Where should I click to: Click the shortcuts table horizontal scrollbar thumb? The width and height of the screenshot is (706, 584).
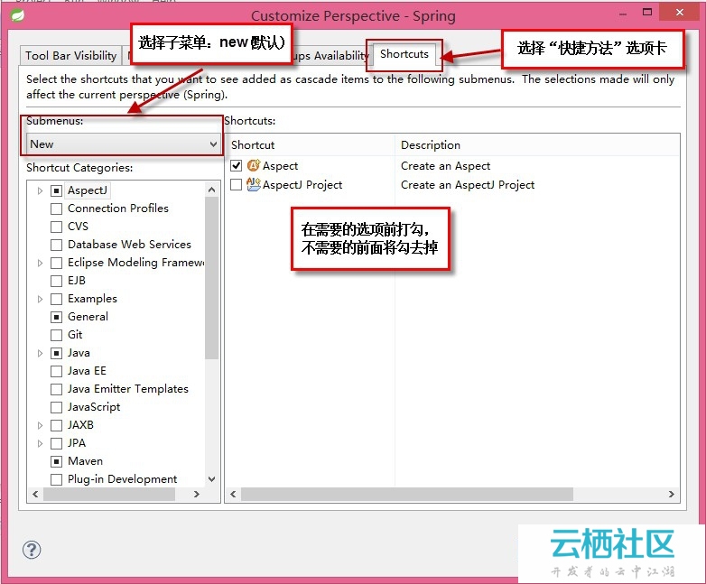[407, 494]
